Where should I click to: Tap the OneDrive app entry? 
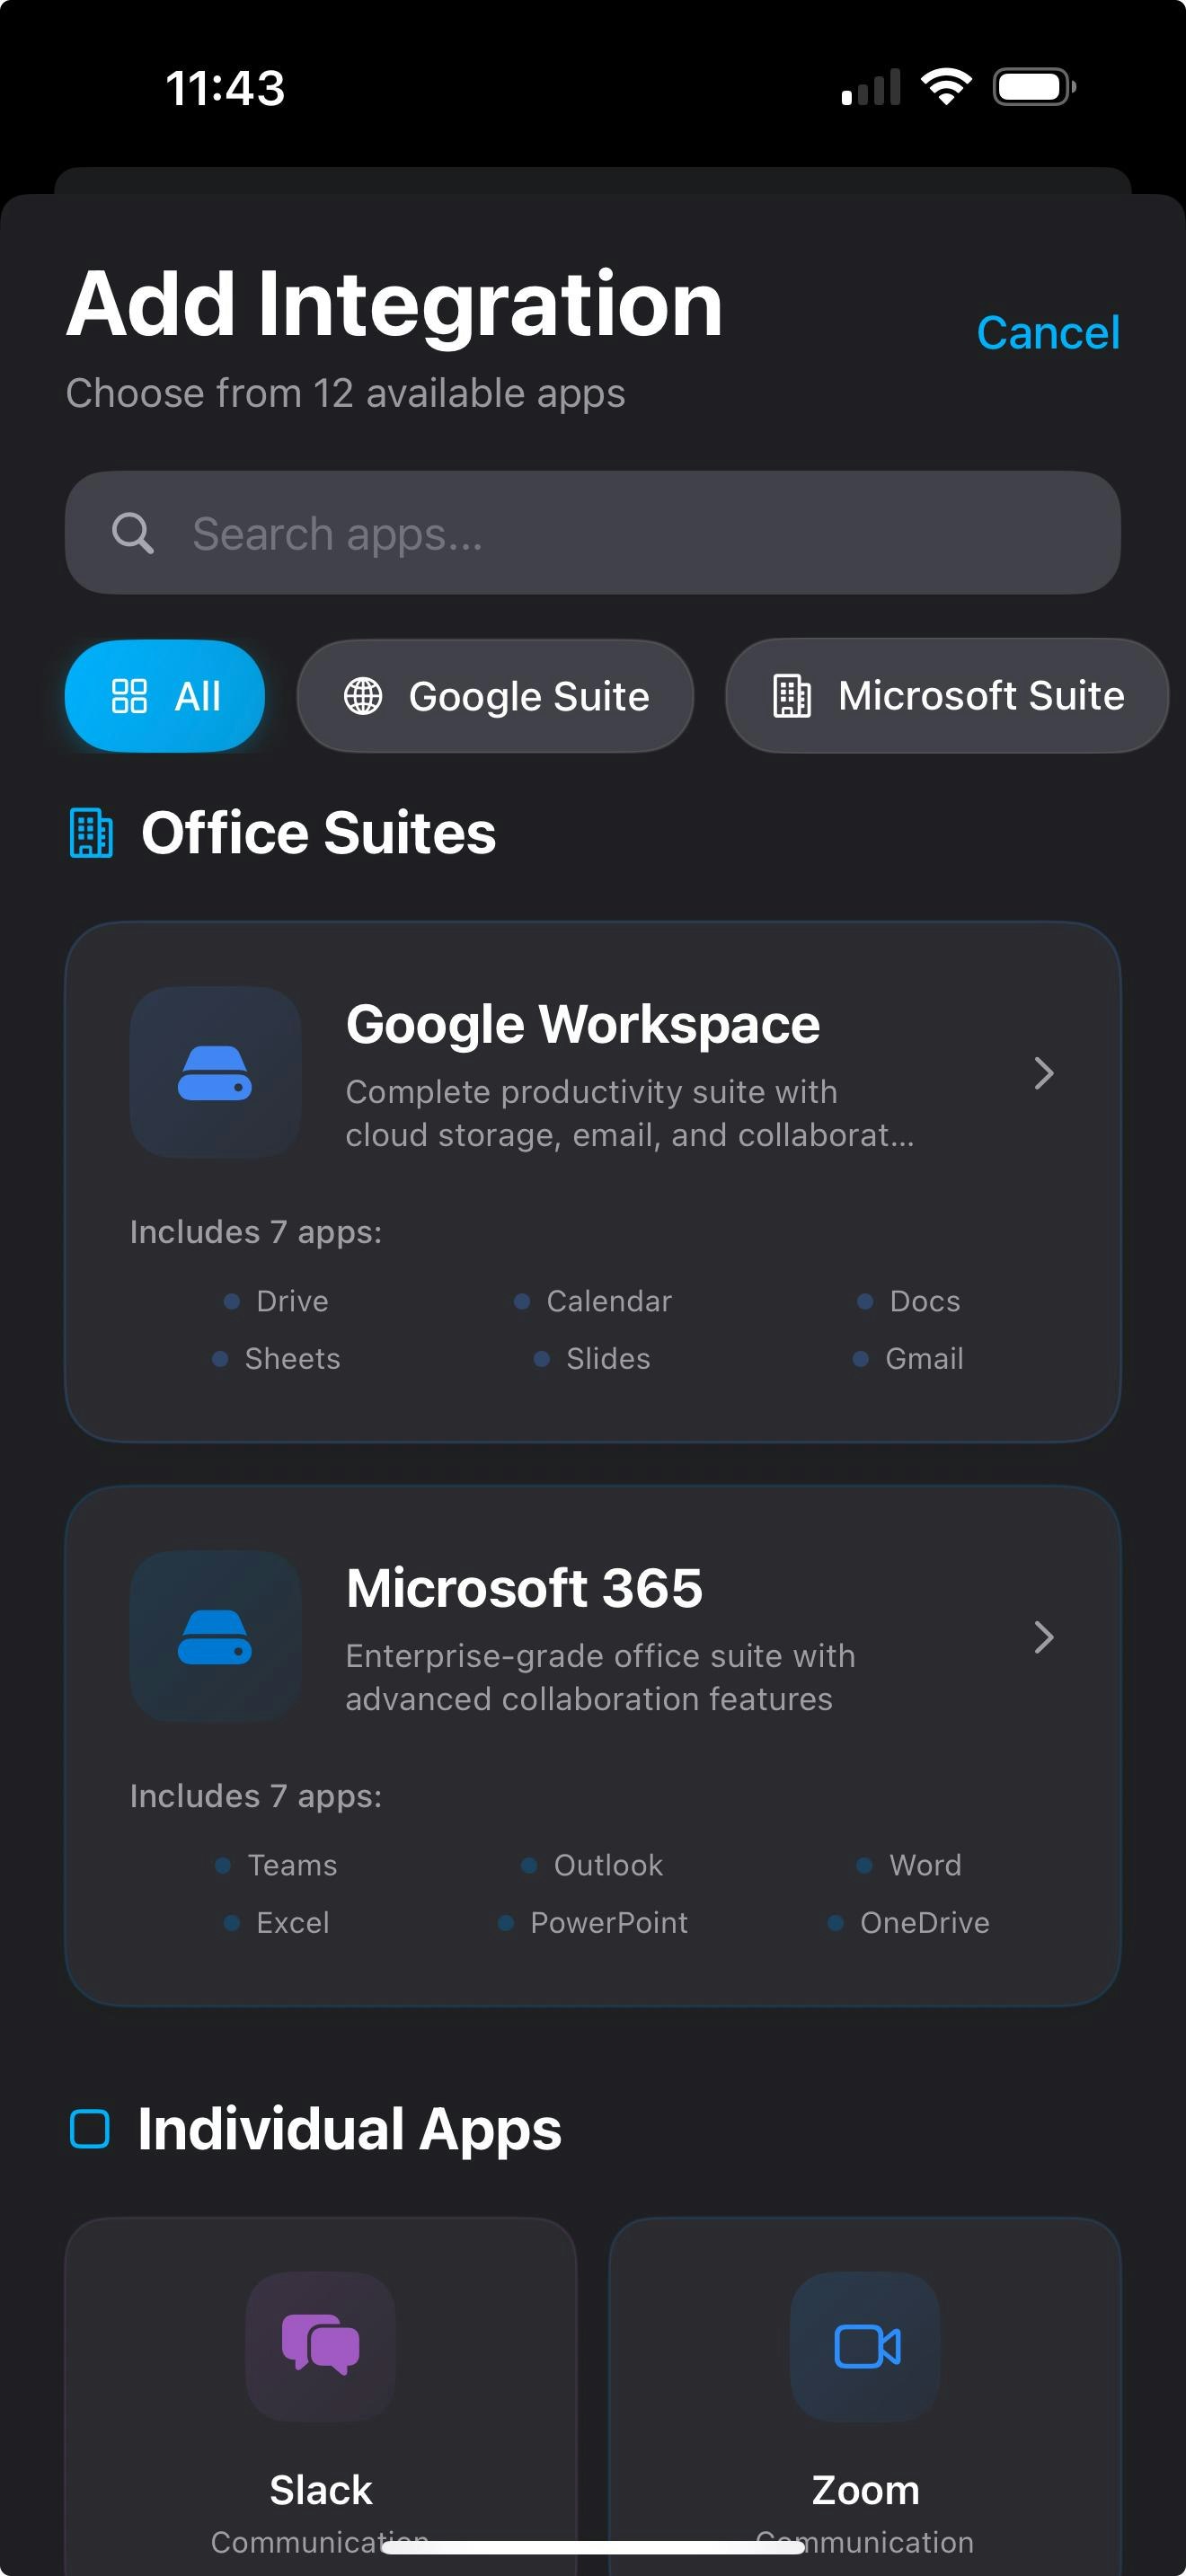coord(909,1922)
